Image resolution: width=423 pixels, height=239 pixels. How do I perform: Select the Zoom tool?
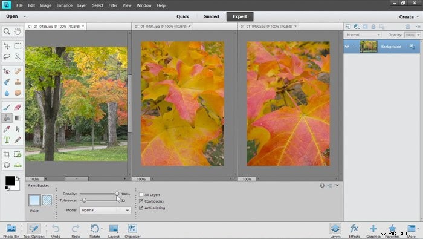pyautogui.click(x=7, y=31)
